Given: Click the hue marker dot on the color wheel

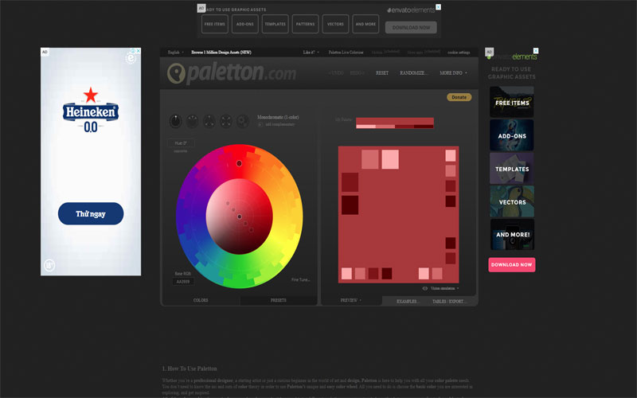Looking at the screenshot, I should pyautogui.click(x=240, y=163).
